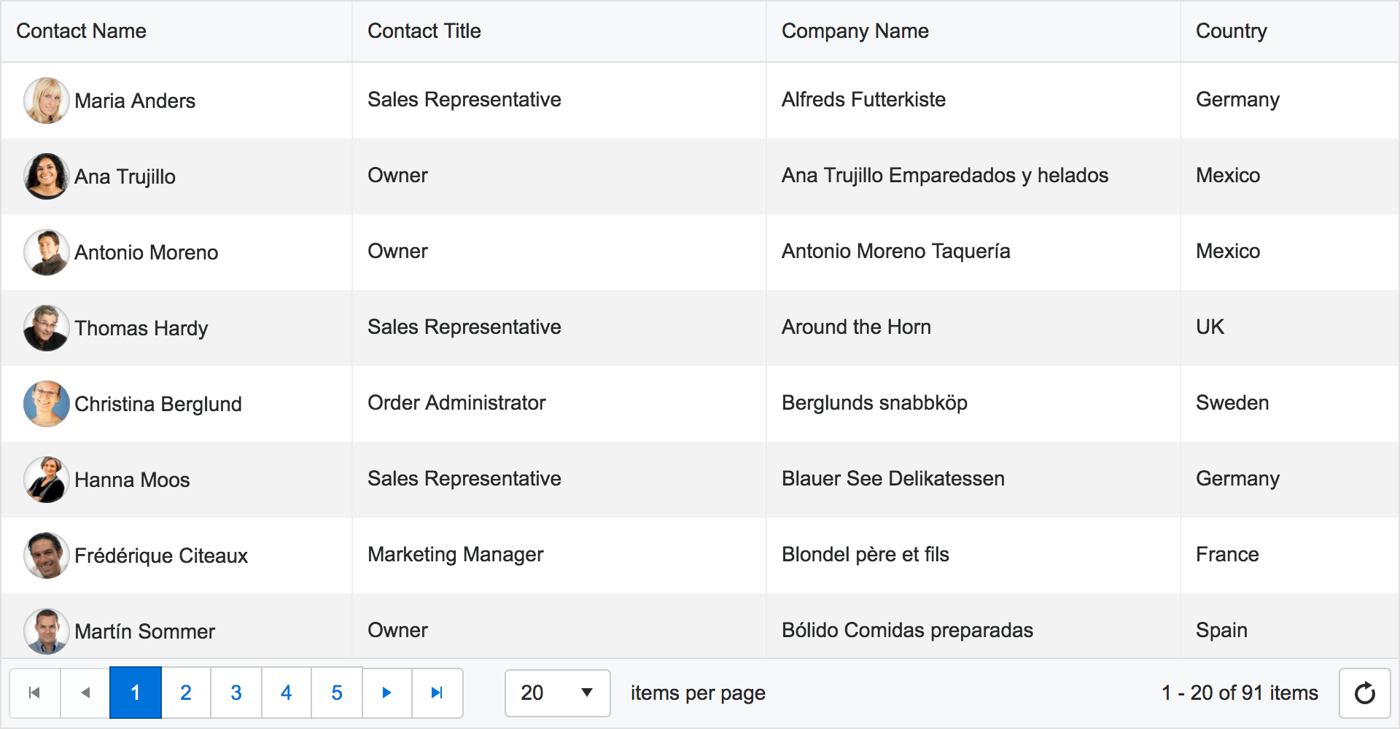The height and width of the screenshot is (729, 1400).
Task: Click Christina Berglund's avatar photo
Action: (47, 404)
